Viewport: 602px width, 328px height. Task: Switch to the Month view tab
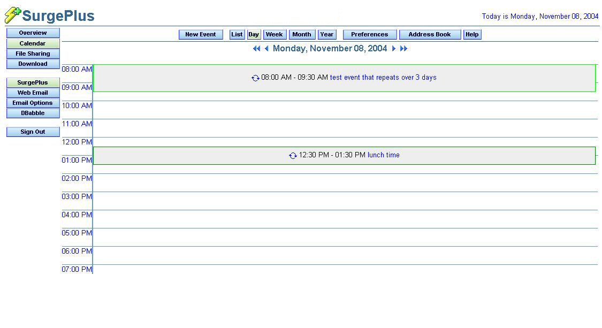(302, 35)
